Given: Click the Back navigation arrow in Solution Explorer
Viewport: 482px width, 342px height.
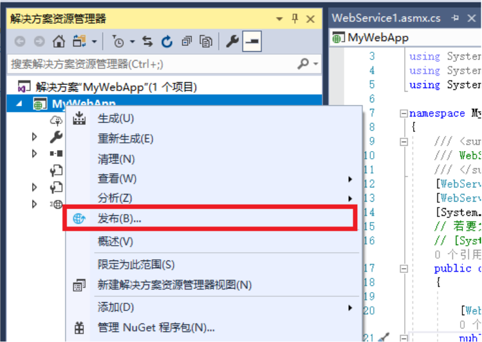Looking at the screenshot, I should pos(20,41).
